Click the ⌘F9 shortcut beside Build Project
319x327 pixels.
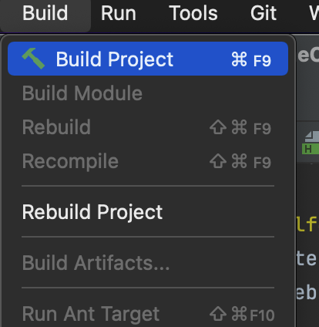(x=251, y=59)
